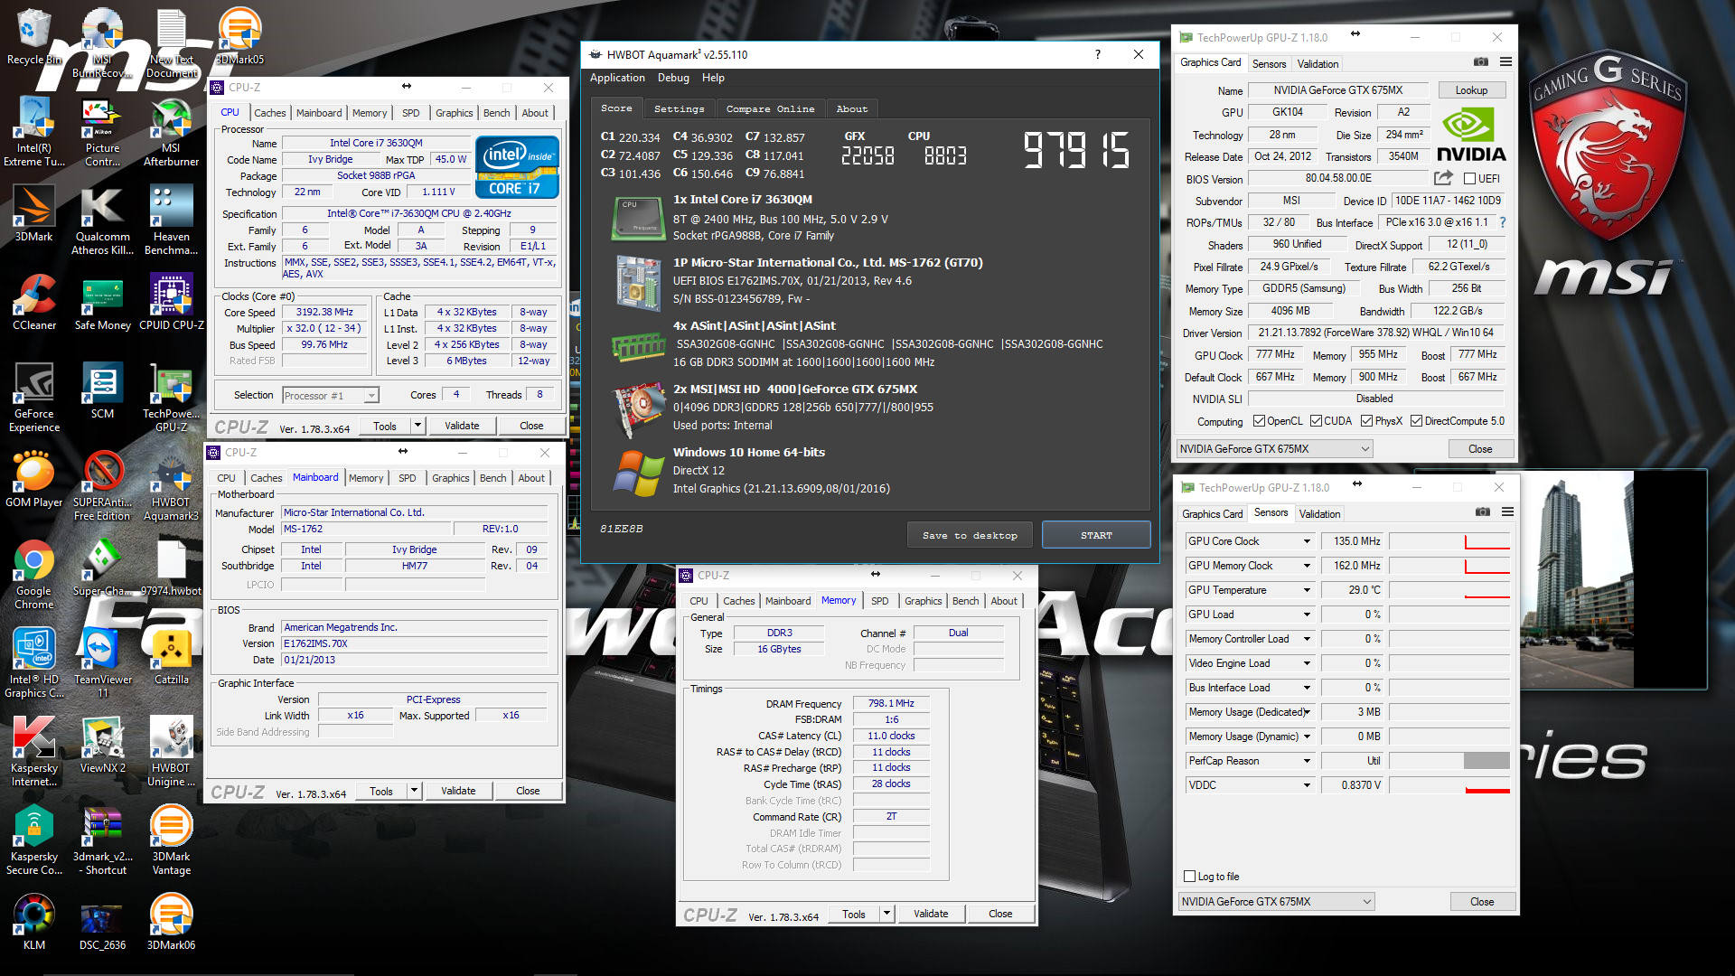This screenshot has height=976, width=1735.
Task: Click Save to desktop in Aquamark
Action: (x=970, y=535)
